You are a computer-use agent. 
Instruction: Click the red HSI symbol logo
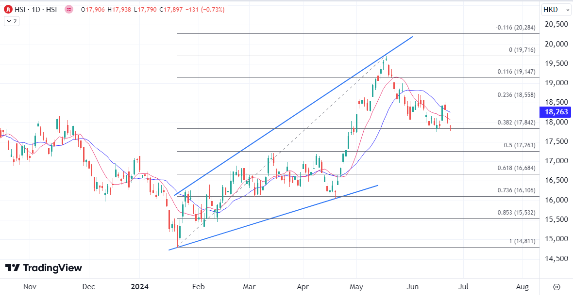click(x=8, y=9)
